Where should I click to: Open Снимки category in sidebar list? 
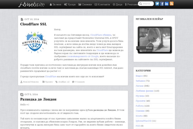coord(140,111)
